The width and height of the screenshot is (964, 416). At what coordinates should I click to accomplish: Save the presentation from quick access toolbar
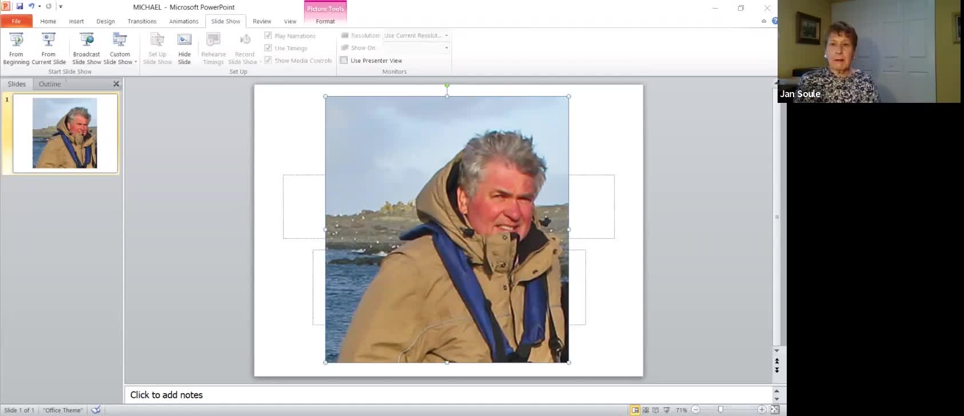pyautogui.click(x=19, y=6)
